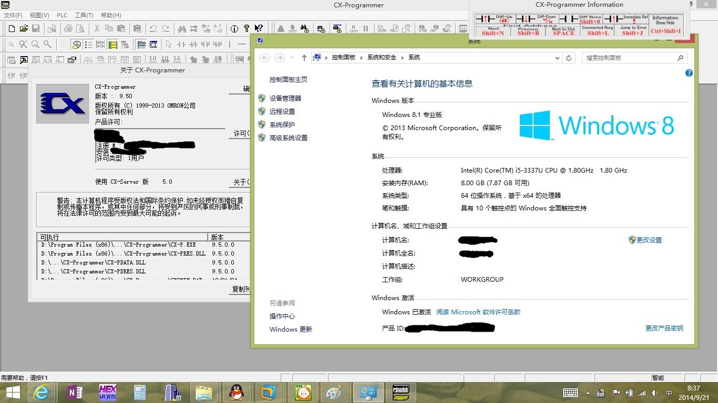Open the QQ penguin taskbar icon

click(x=237, y=393)
